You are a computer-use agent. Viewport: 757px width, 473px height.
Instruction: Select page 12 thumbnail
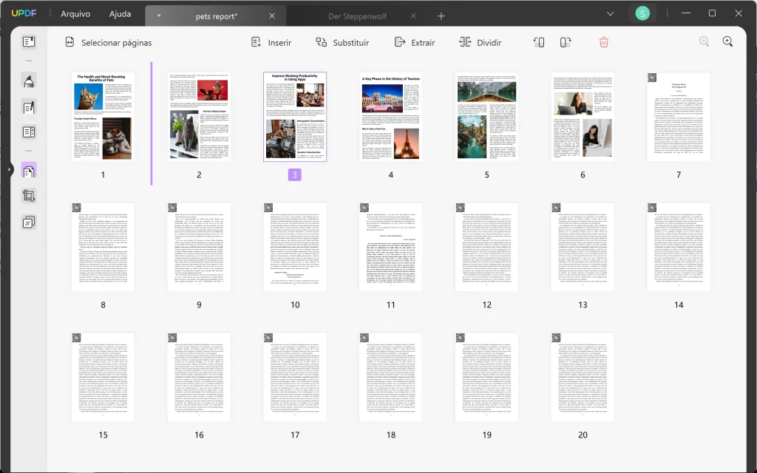486,247
